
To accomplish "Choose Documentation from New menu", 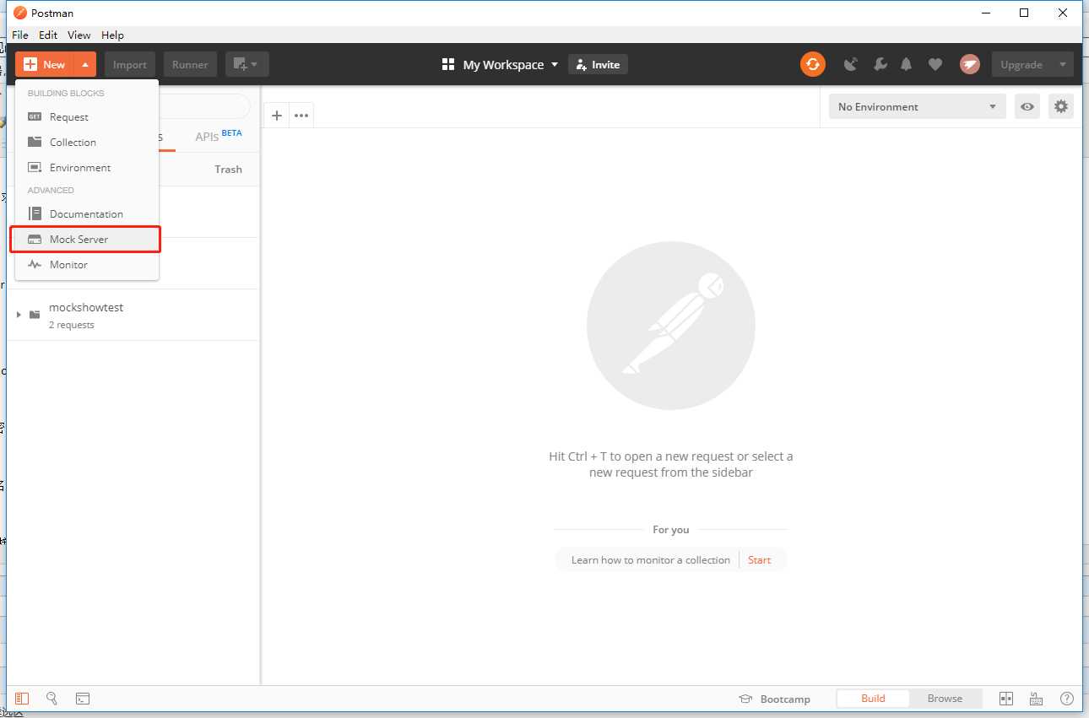I will 87,213.
